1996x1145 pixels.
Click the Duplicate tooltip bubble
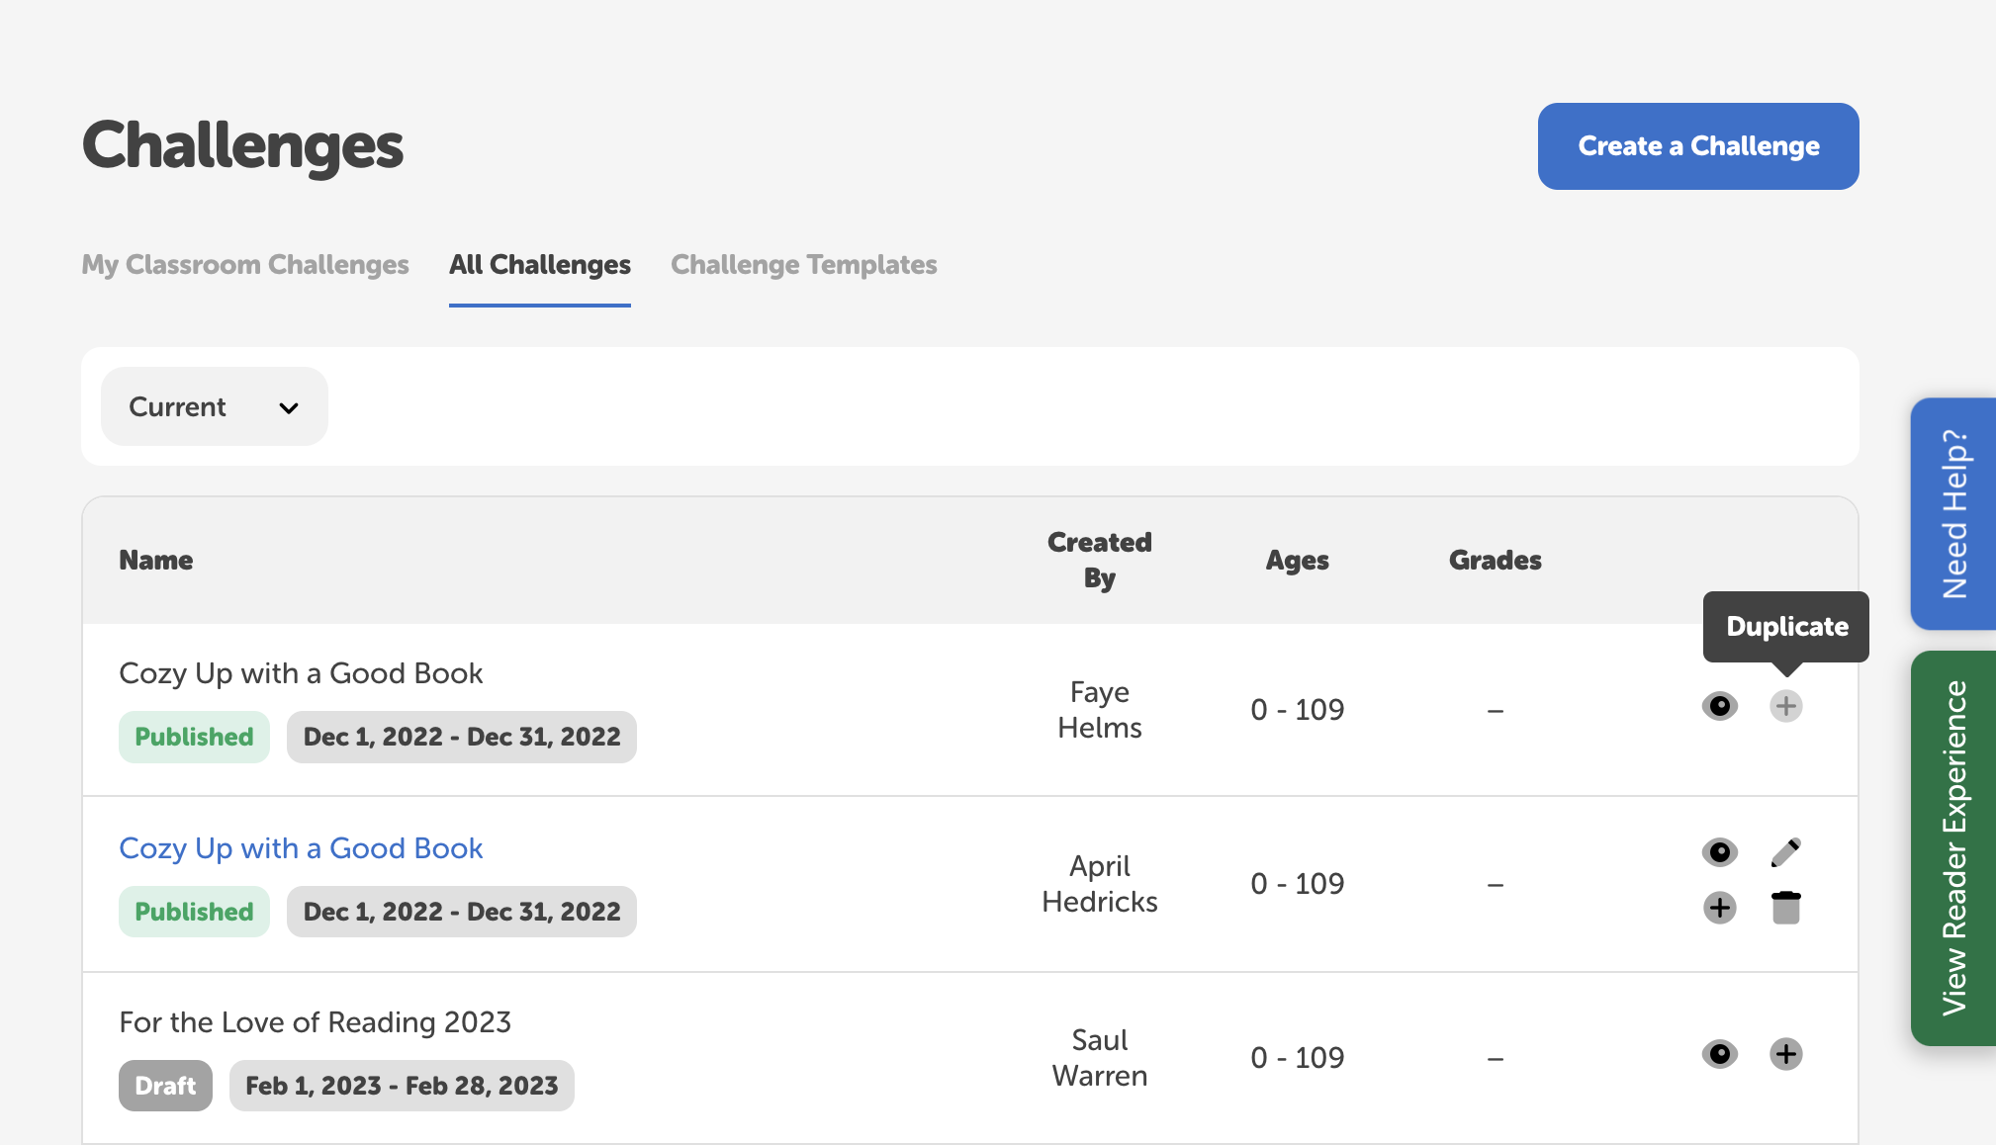point(1784,626)
